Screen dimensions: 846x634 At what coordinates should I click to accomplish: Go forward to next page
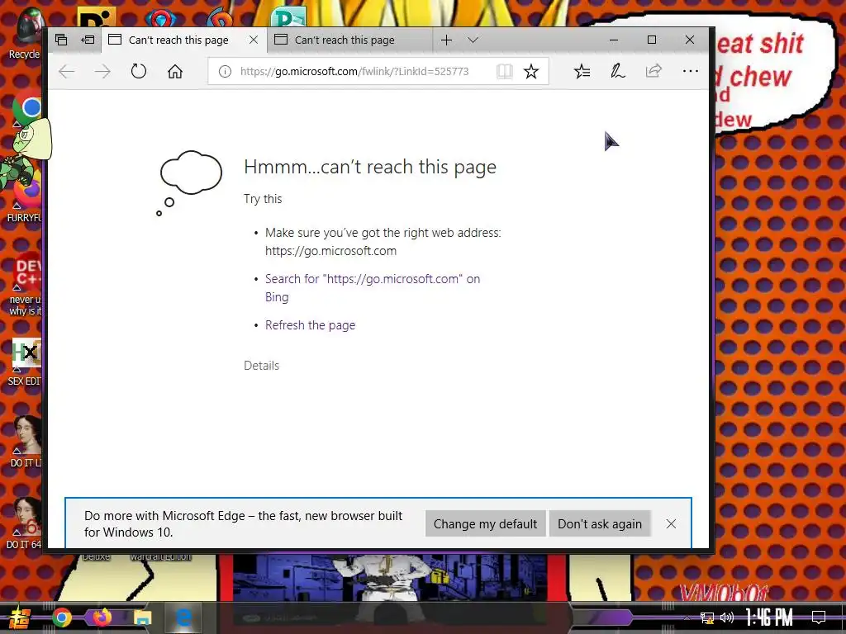pos(102,71)
